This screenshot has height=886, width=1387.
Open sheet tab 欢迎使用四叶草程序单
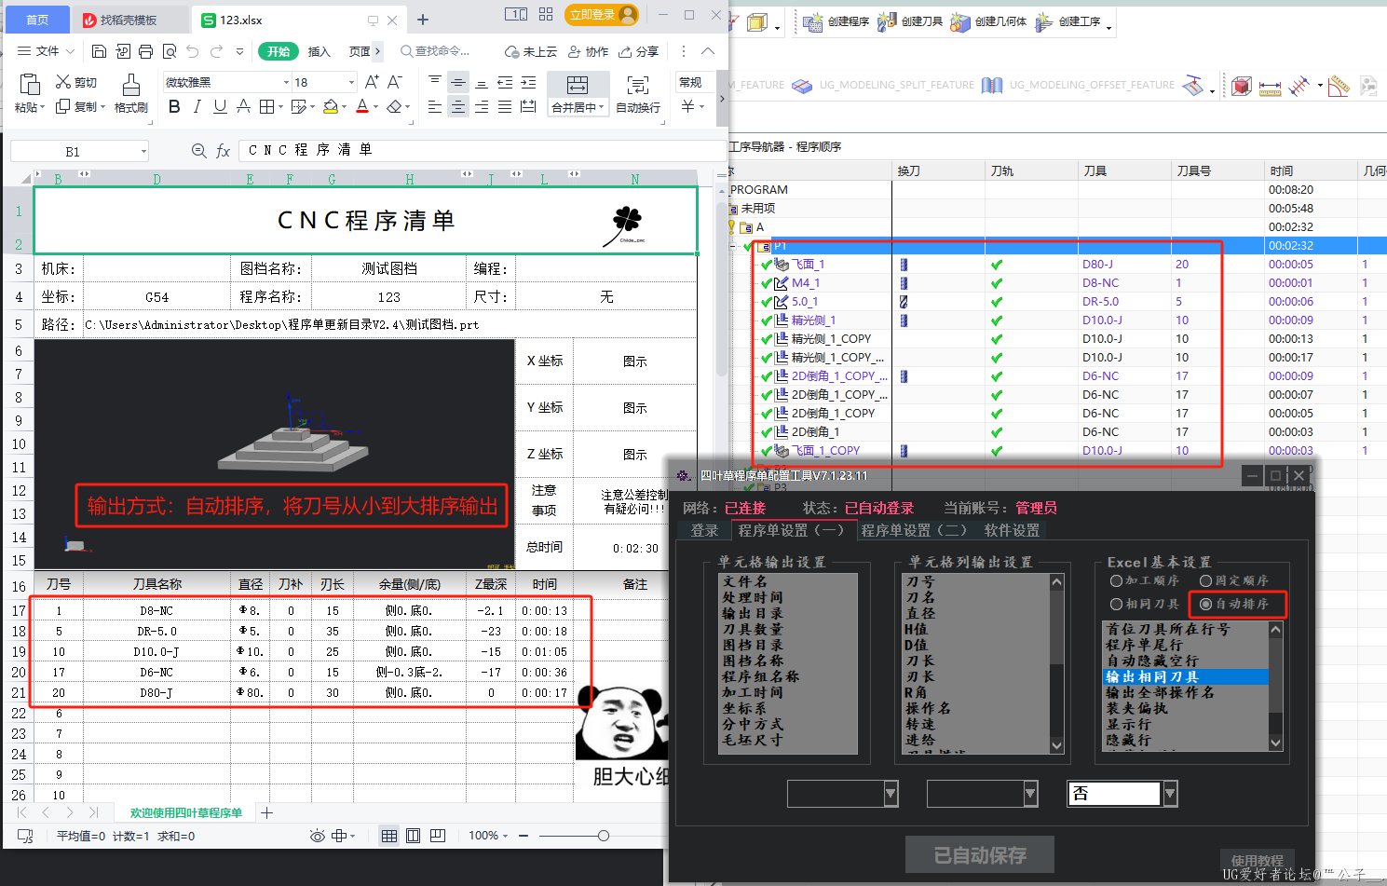pos(185,813)
